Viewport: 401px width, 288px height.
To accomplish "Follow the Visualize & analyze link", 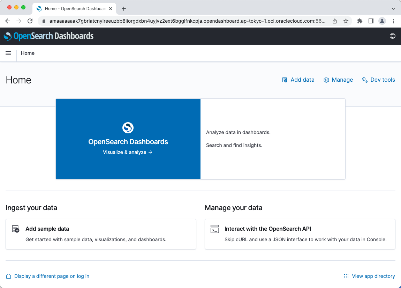I will [x=128, y=152].
